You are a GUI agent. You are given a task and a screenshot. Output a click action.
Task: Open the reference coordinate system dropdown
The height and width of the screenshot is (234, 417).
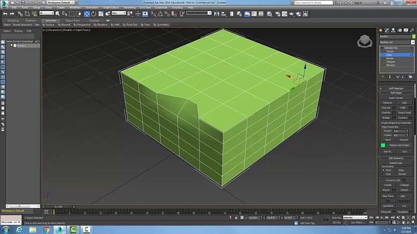pos(119,13)
